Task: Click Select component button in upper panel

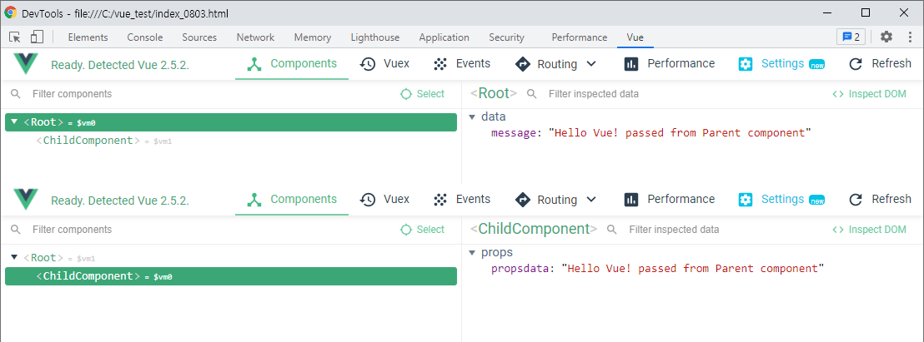Action: (x=422, y=94)
